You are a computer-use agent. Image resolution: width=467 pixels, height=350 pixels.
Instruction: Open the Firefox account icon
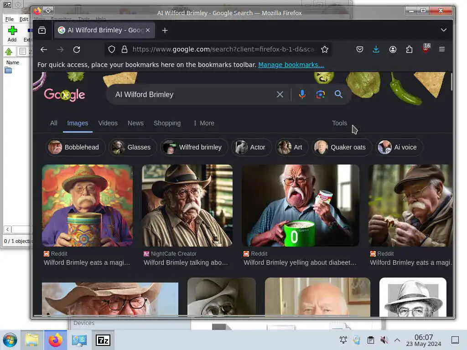tap(393, 49)
